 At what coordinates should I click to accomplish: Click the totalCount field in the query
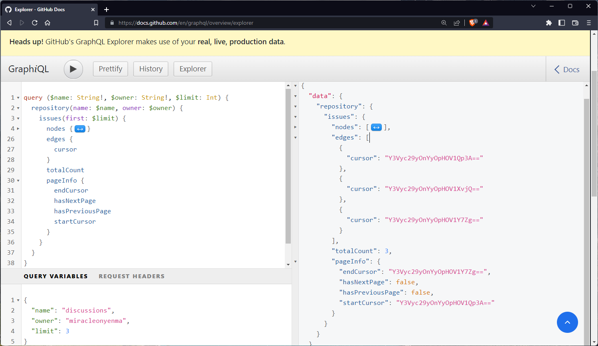click(65, 170)
